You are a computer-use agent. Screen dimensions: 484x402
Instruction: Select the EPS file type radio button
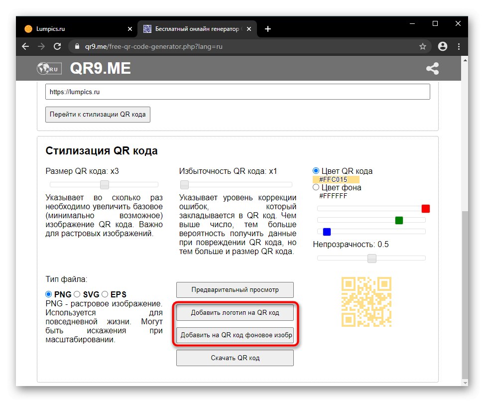(x=105, y=294)
